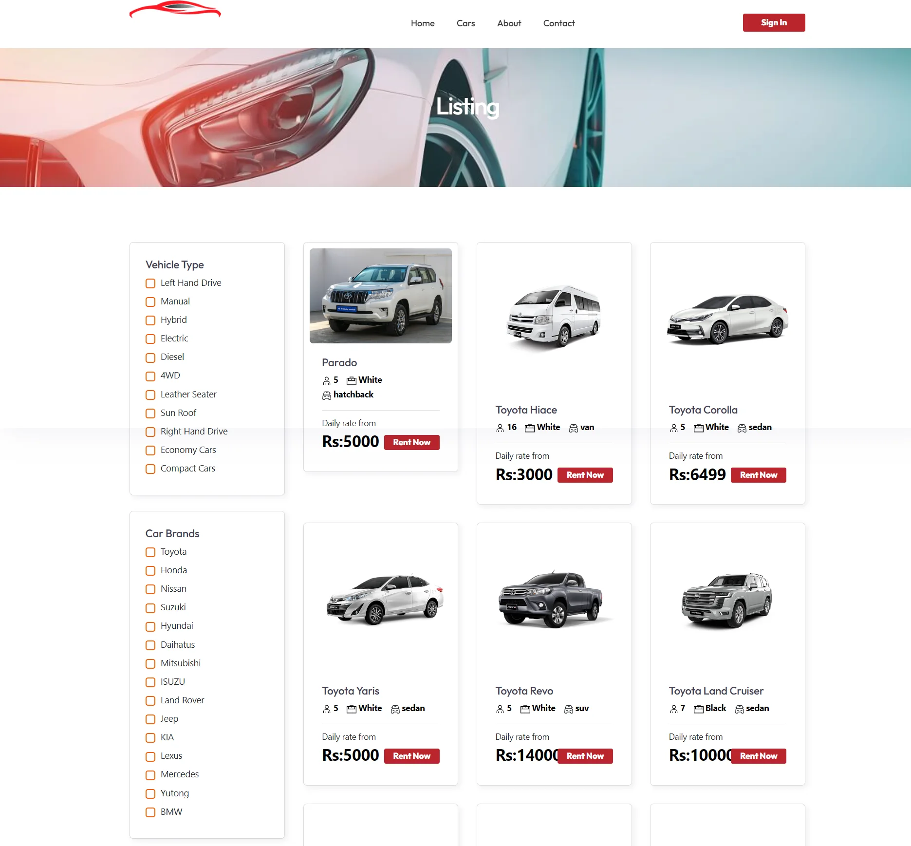
Task: Click the Toyota Land Cruiser title
Action: point(716,691)
